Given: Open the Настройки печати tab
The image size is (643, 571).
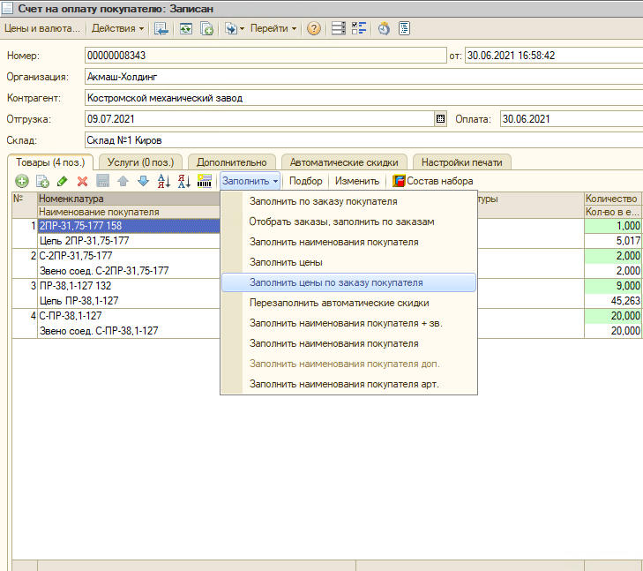Looking at the screenshot, I should point(462,162).
